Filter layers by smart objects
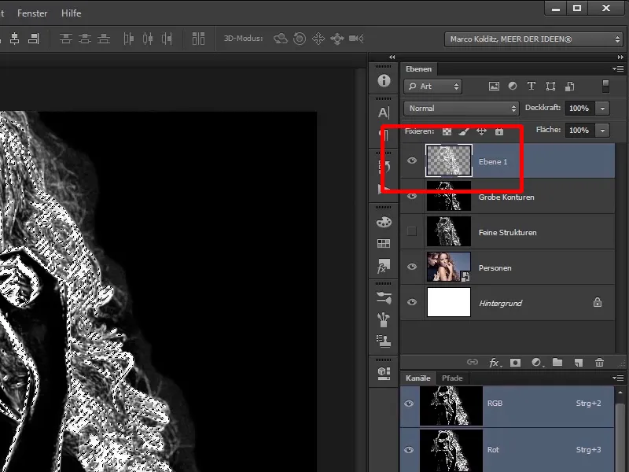Image resolution: width=629 pixels, height=472 pixels. (x=569, y=86)
